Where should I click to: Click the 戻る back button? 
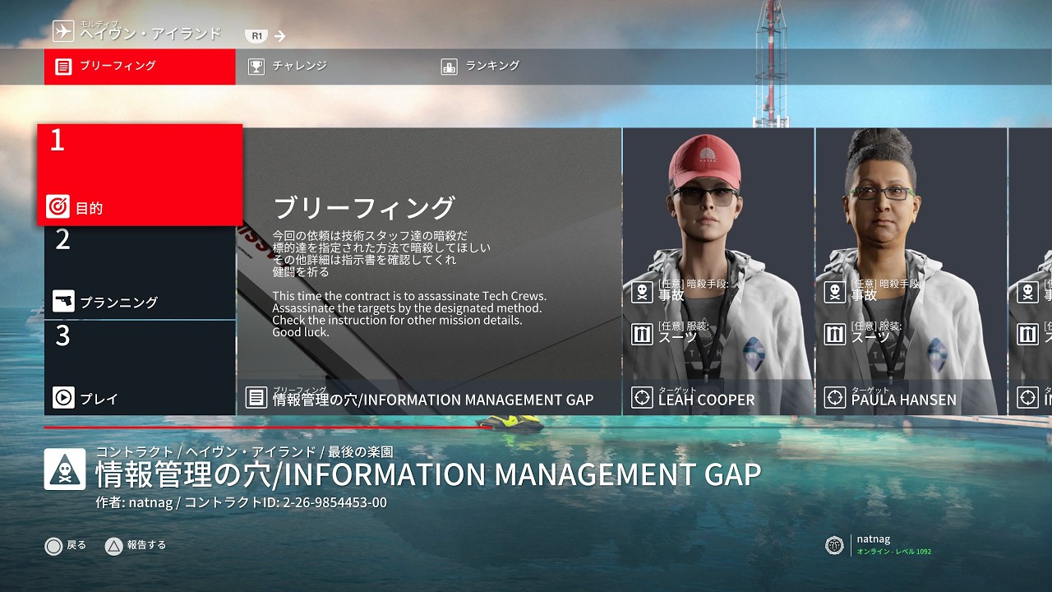click(x=65, y=545)
